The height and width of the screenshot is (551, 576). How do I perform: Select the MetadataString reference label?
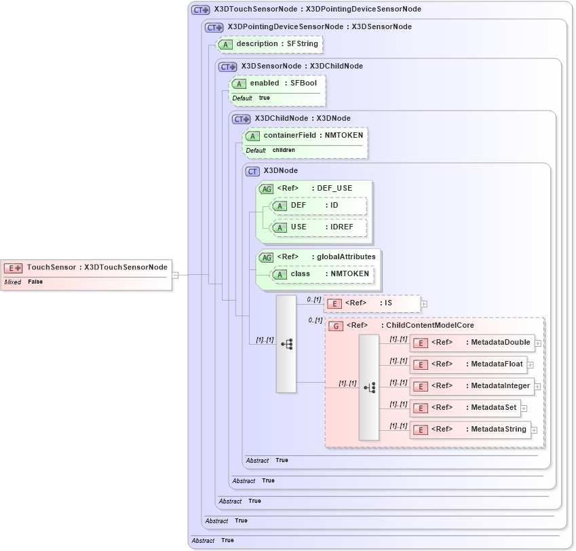(479, 429)
